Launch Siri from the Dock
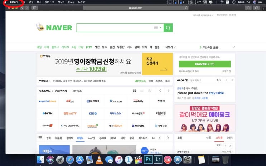The height and width of the screenshot is (166, 266). pos(50,160)
